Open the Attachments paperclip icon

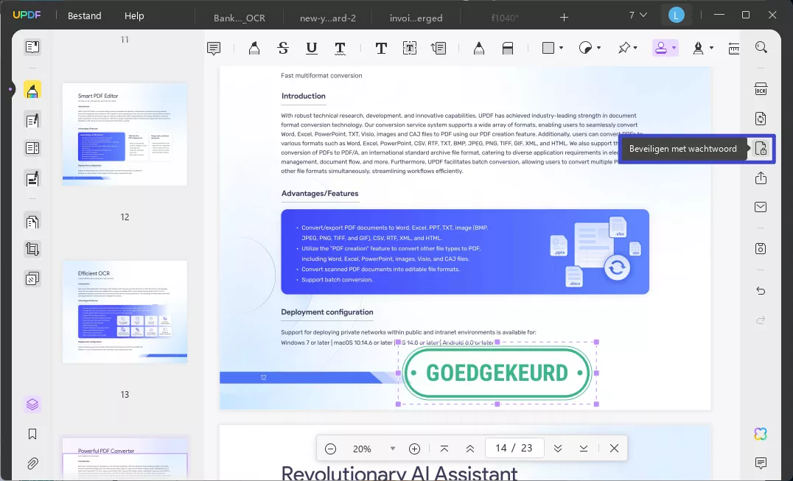(32, 463)
